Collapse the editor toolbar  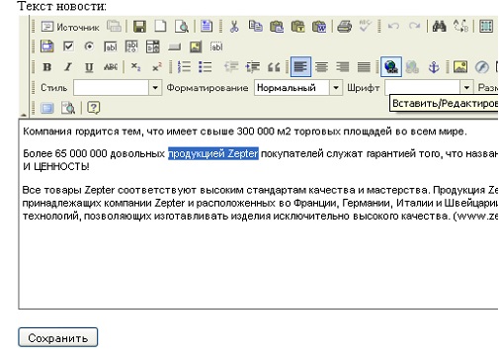(24, 115)
